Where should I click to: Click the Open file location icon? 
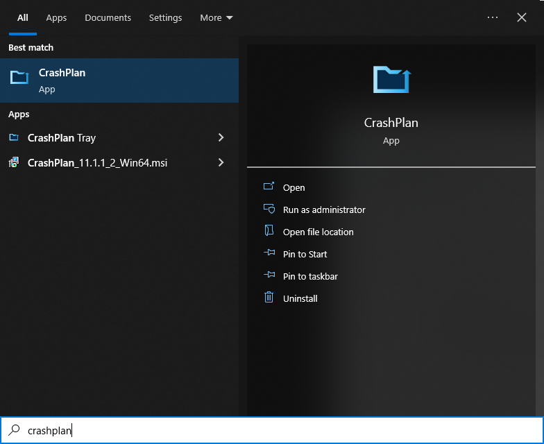pos(269,230)
